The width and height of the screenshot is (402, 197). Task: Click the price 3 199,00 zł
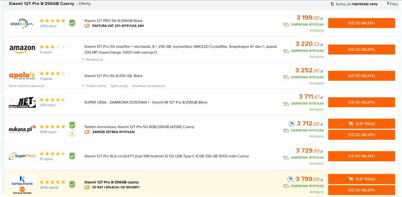[309, 18]
